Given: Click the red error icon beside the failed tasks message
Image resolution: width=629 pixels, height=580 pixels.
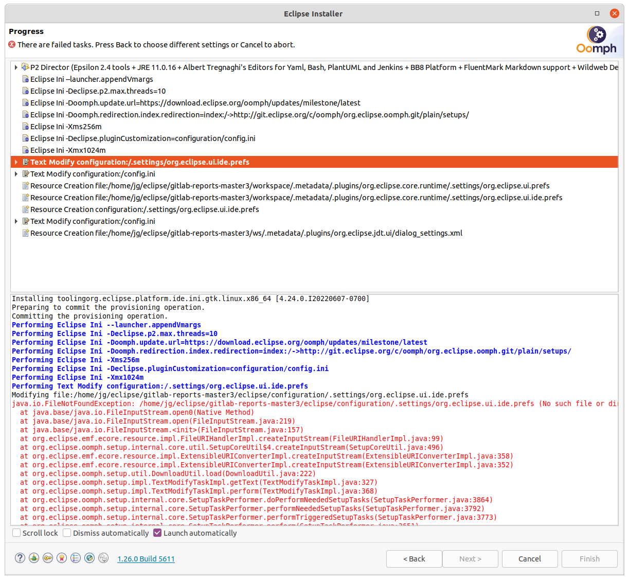Looking at the screenshot, I should pos(12,44).
